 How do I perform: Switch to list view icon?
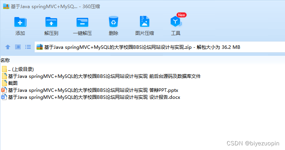click(x=28, y=47)
